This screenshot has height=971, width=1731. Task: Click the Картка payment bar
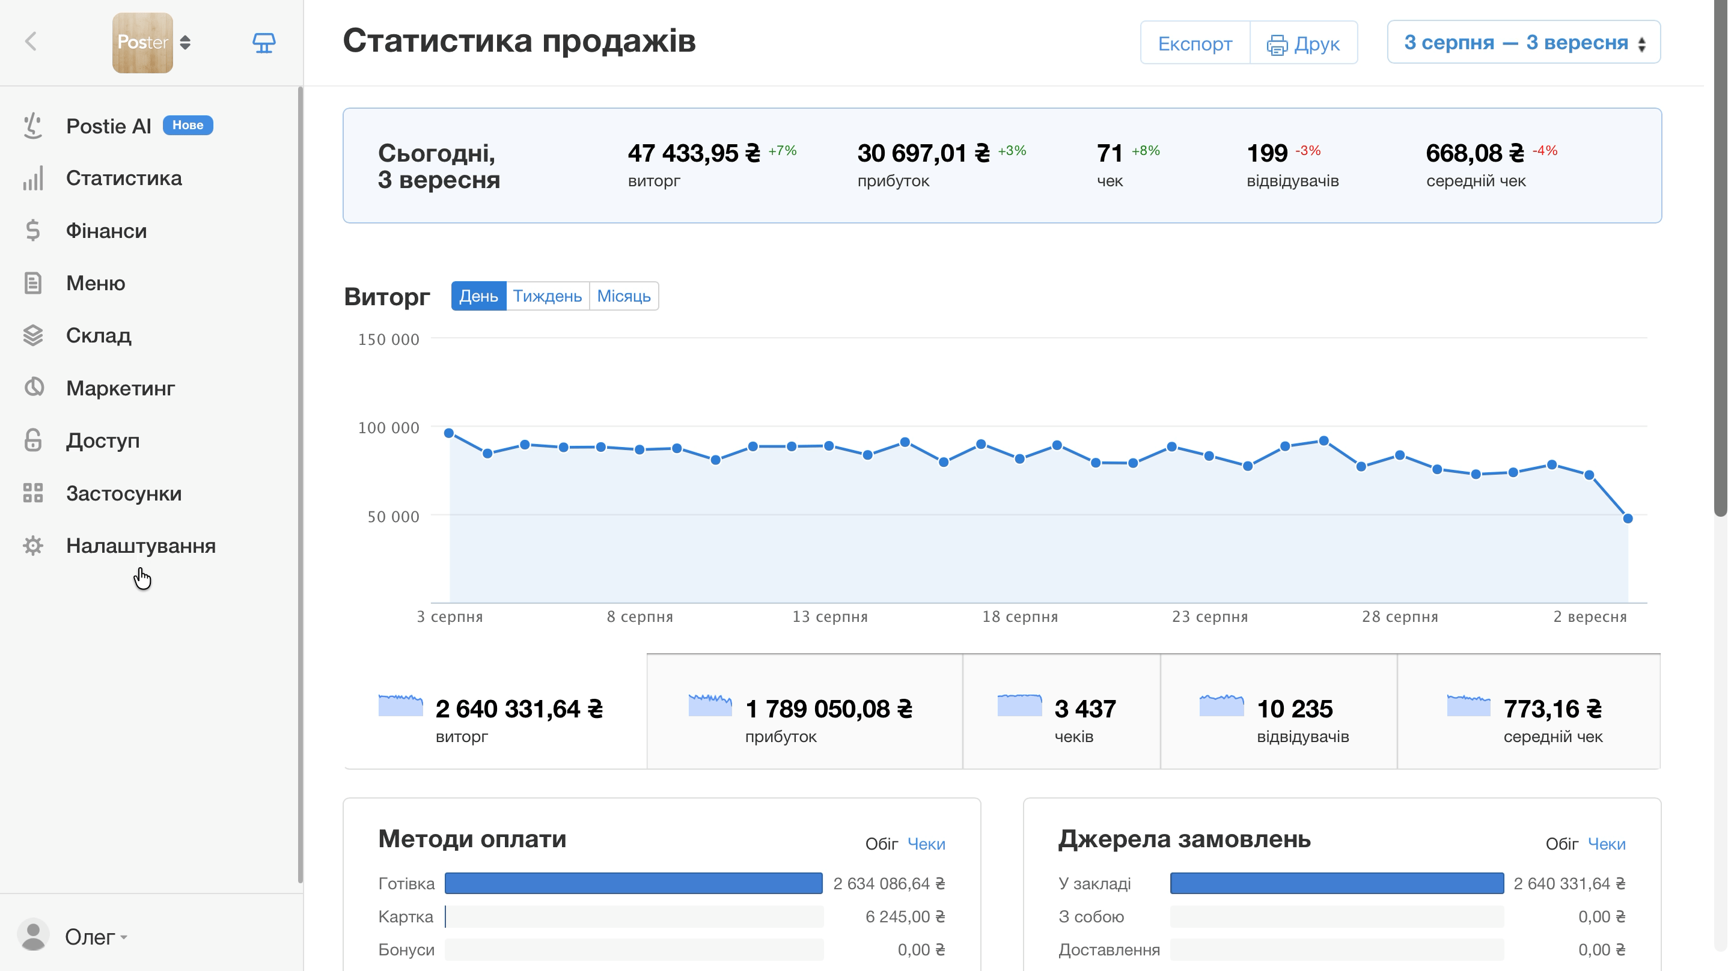point(633,916)
